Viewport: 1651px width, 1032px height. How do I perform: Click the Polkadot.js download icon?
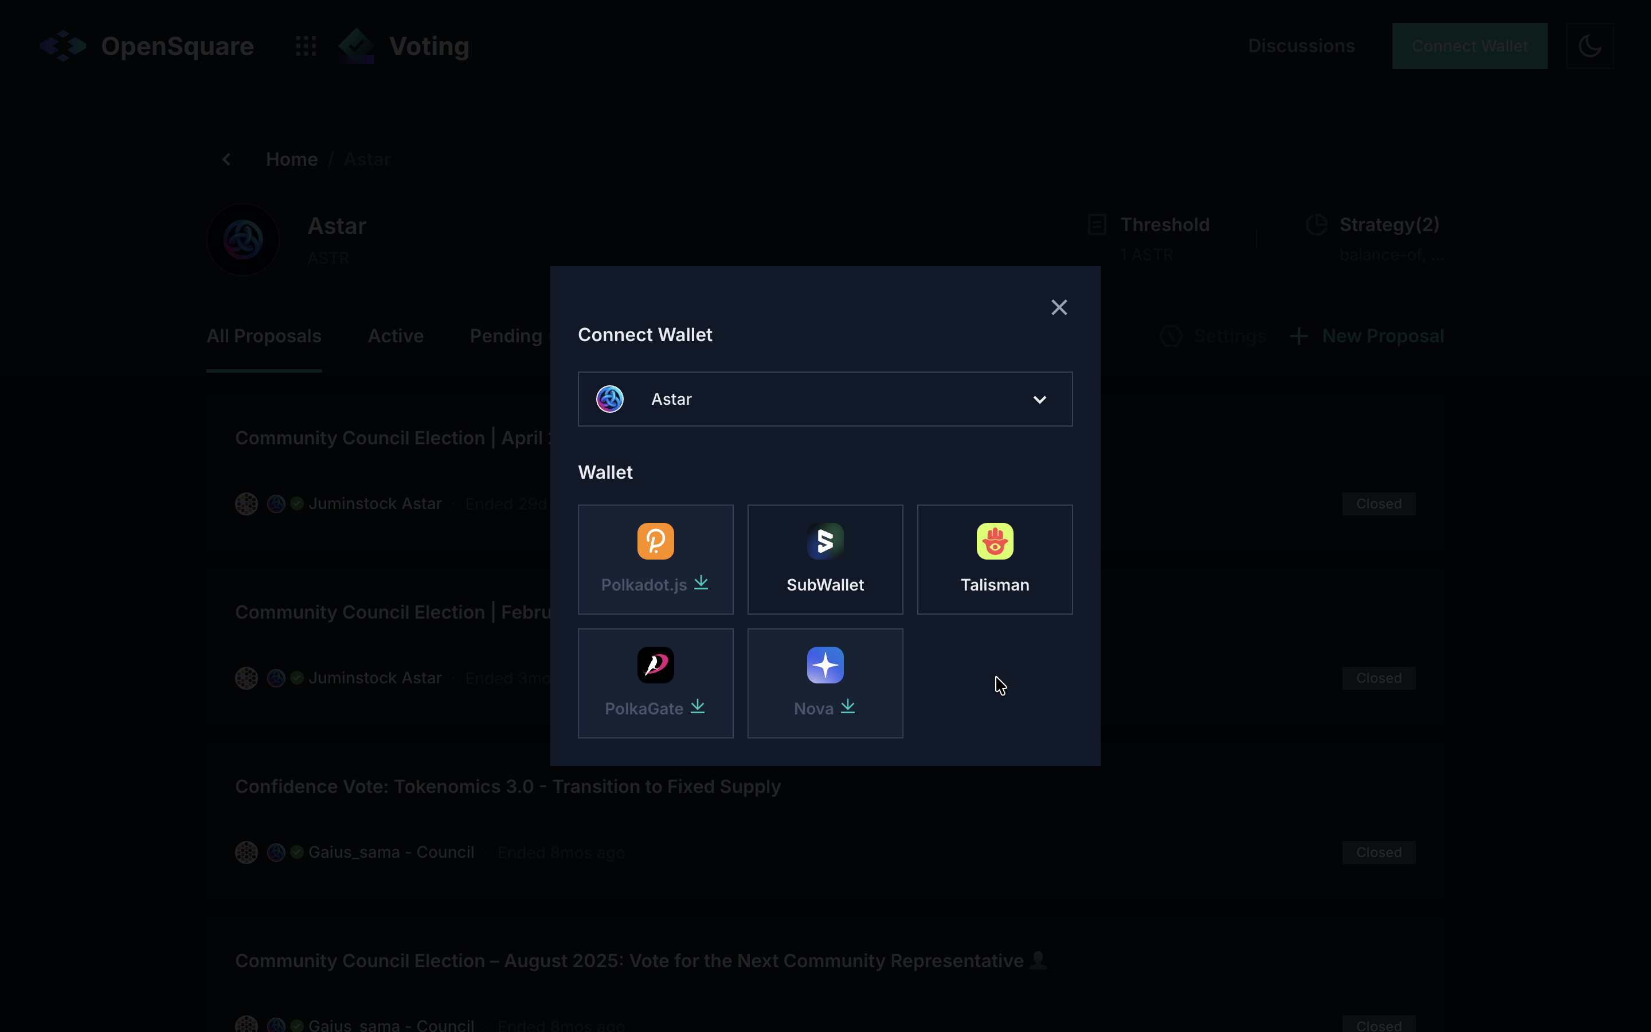[701, 583]
